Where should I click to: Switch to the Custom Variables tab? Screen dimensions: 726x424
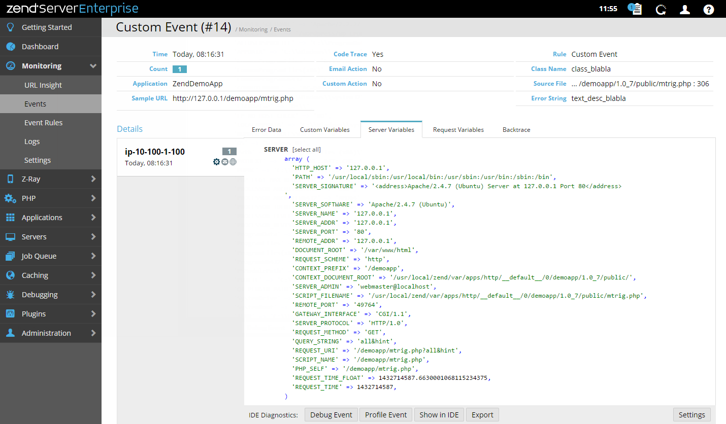[x=324, y=130]
